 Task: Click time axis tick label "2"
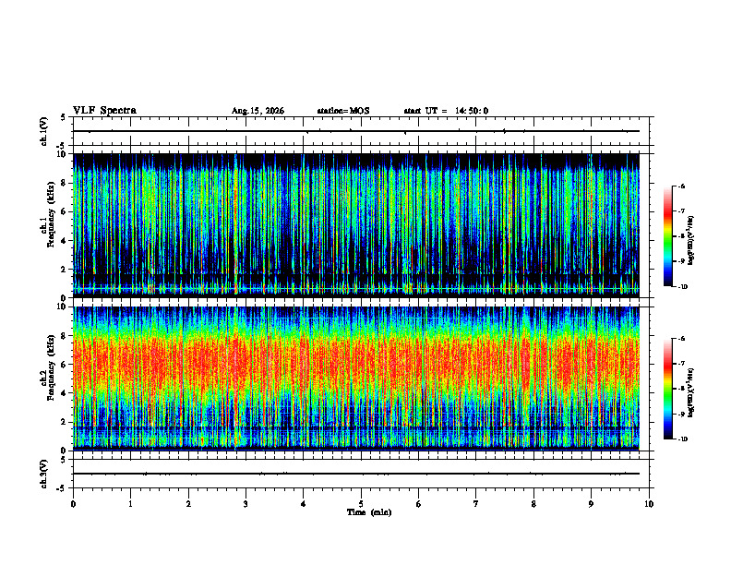(188, 504)
